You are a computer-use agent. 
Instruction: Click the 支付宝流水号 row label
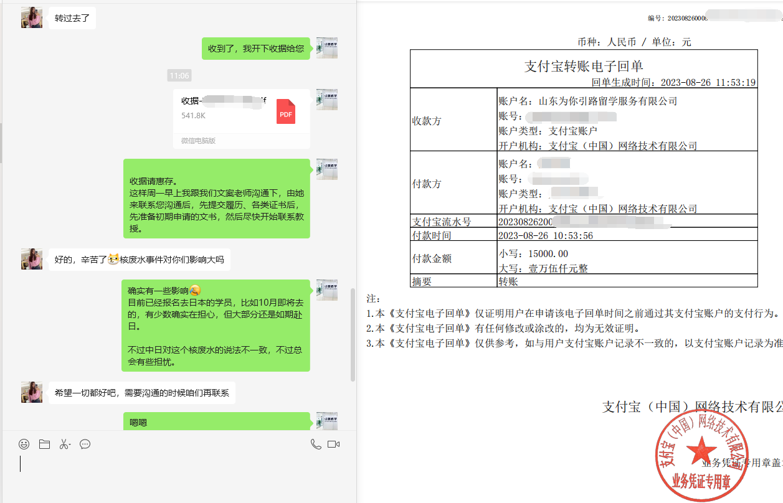coord(442,222)
